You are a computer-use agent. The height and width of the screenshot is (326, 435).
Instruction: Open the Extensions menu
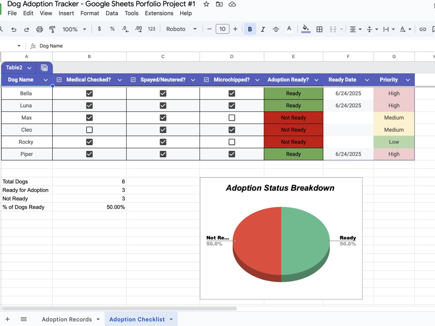159,13
